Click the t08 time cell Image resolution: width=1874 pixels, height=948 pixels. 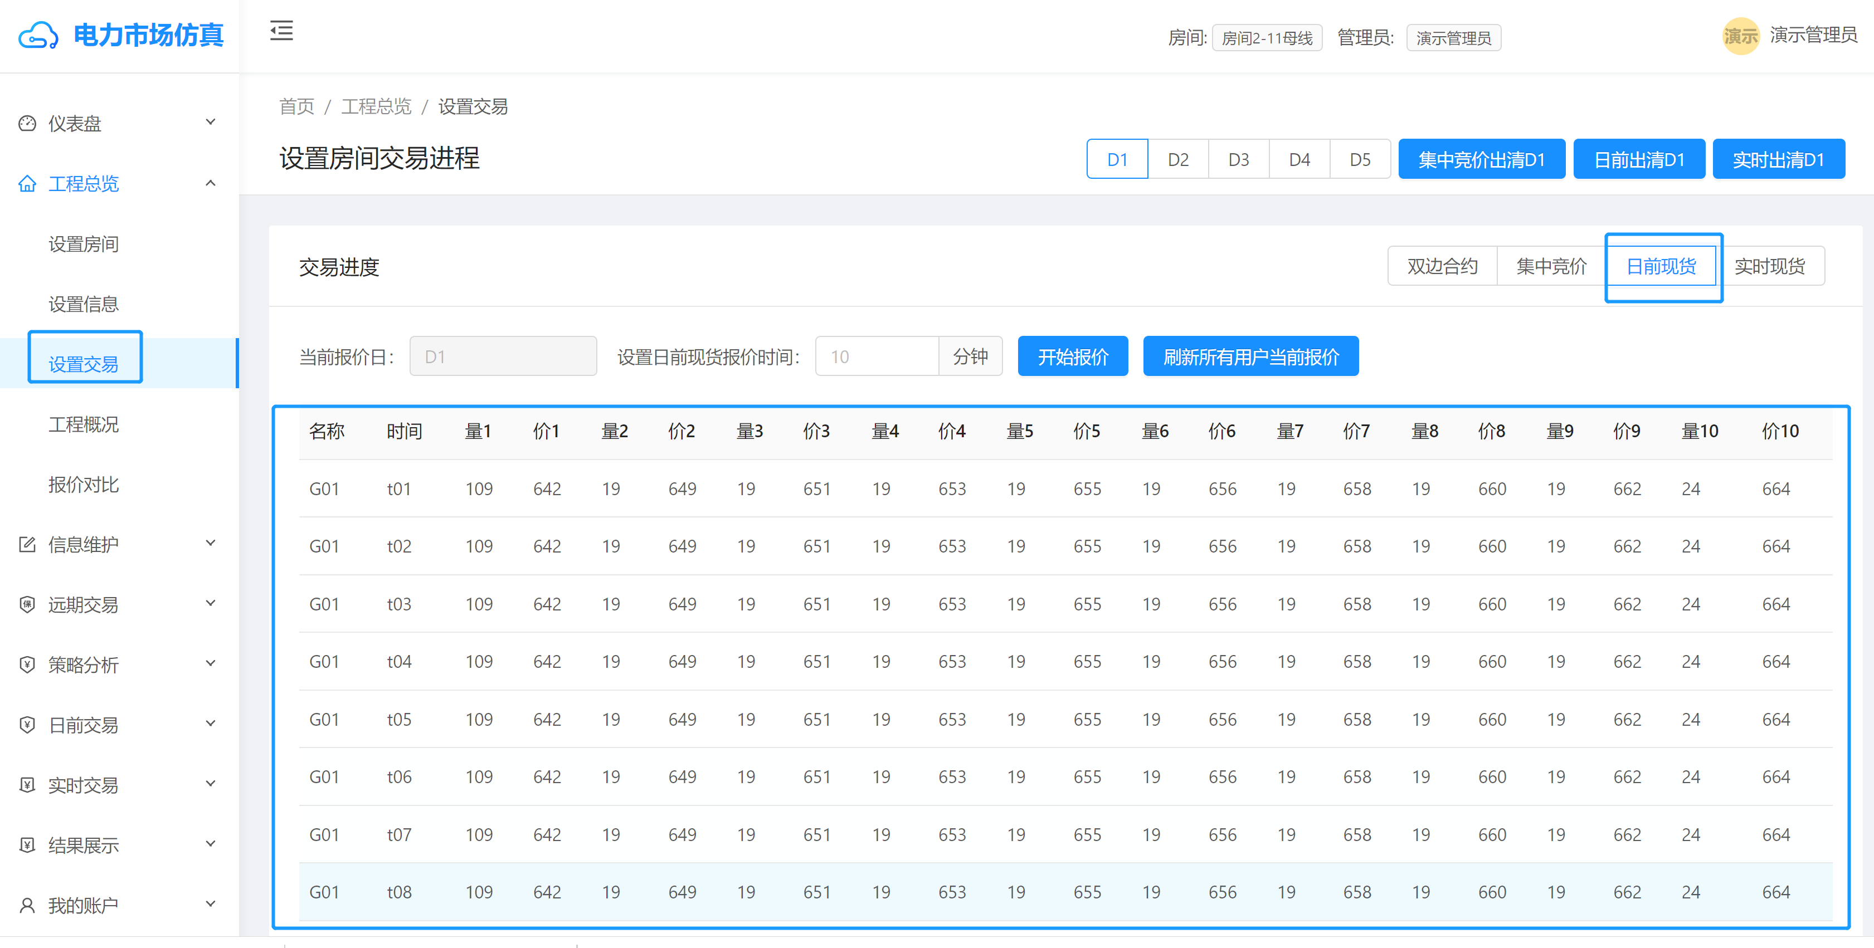tap(398, 892)
